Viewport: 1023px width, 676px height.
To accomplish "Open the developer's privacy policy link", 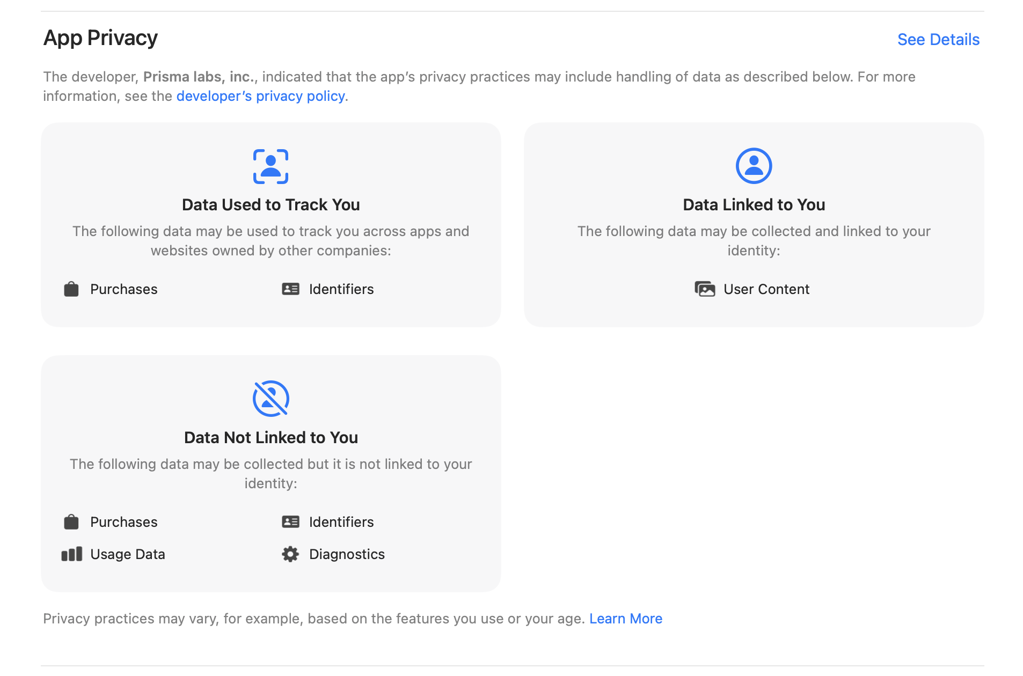I will (260, 96).
